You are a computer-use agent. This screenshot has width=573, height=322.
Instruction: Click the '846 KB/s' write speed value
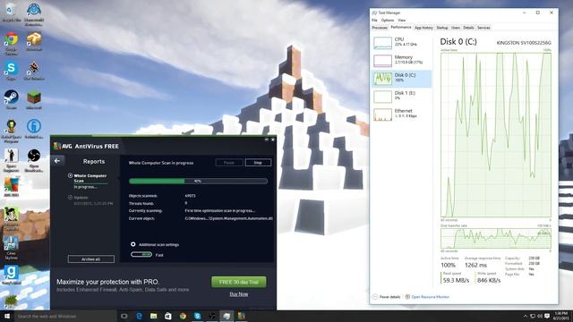pos(489,280)
